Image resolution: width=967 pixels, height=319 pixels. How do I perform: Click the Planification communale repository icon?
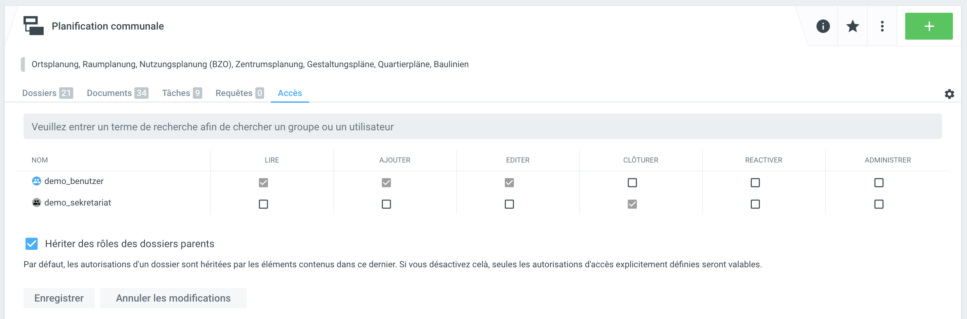(33, 26)
